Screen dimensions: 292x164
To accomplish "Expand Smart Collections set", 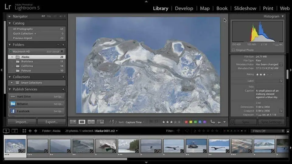I will 12,83.
